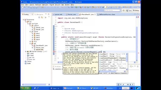Fold the main method on line 16

tap(57, 37)
